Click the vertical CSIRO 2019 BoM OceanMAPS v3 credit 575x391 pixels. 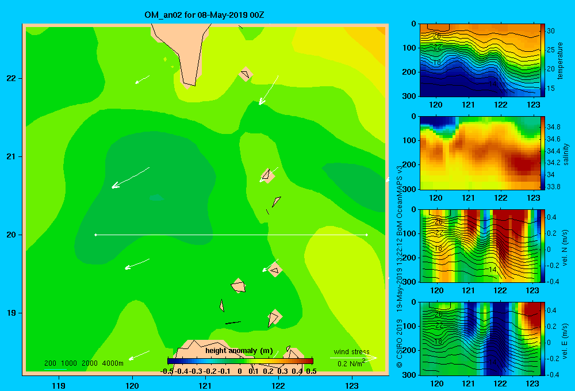click(400, 266)
